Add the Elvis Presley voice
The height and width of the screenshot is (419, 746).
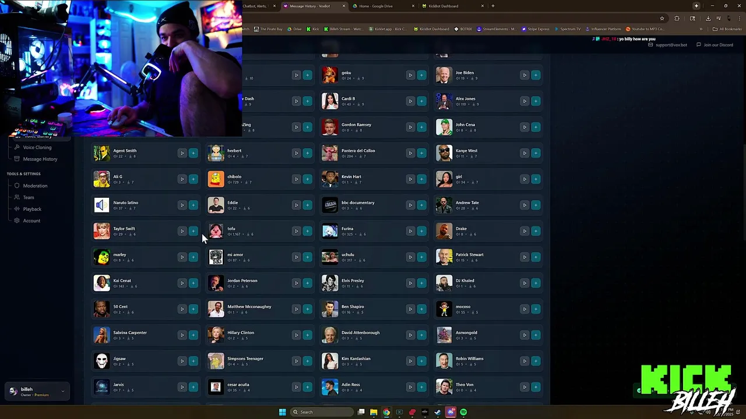point(421,283)
